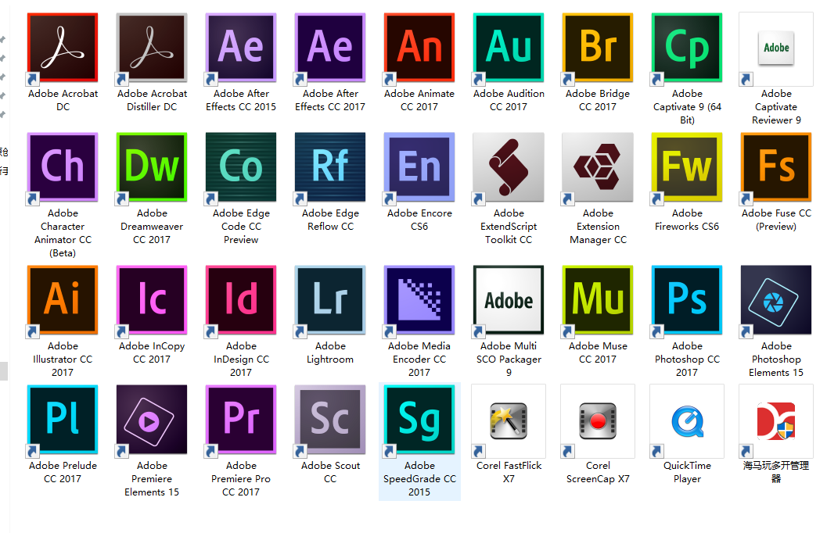Click the "Adobe Animate CC 2017" label text
827x533 pixels.
(x=419, y=100)
